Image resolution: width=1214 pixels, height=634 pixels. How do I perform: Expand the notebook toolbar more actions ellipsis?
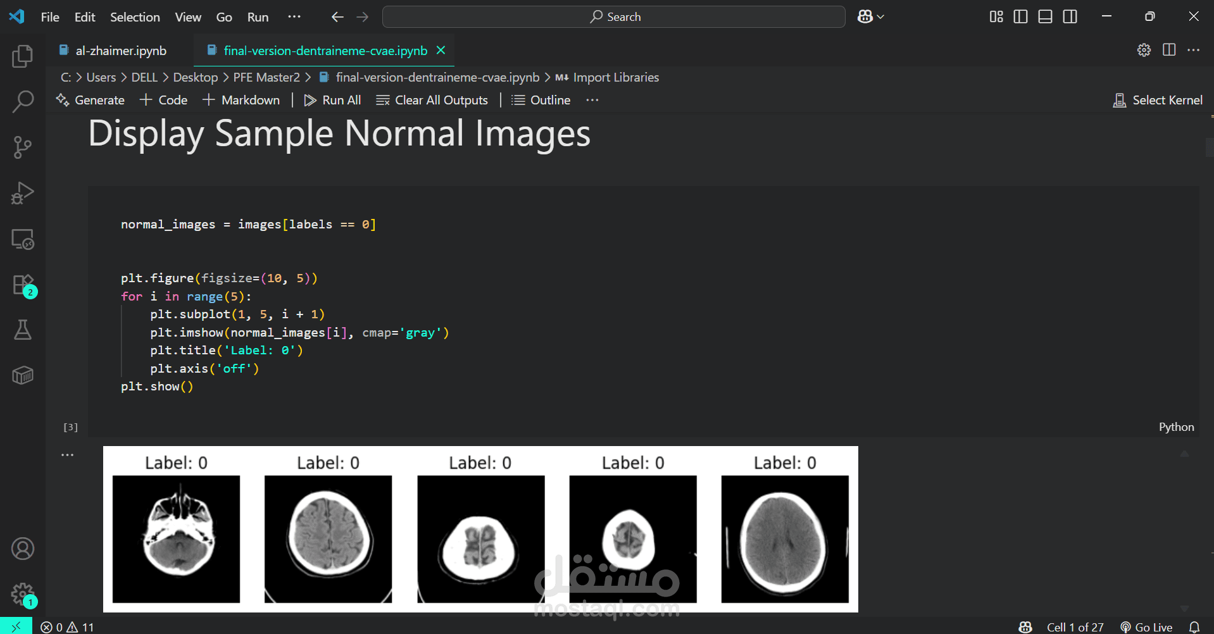click(x=592, y=100)
